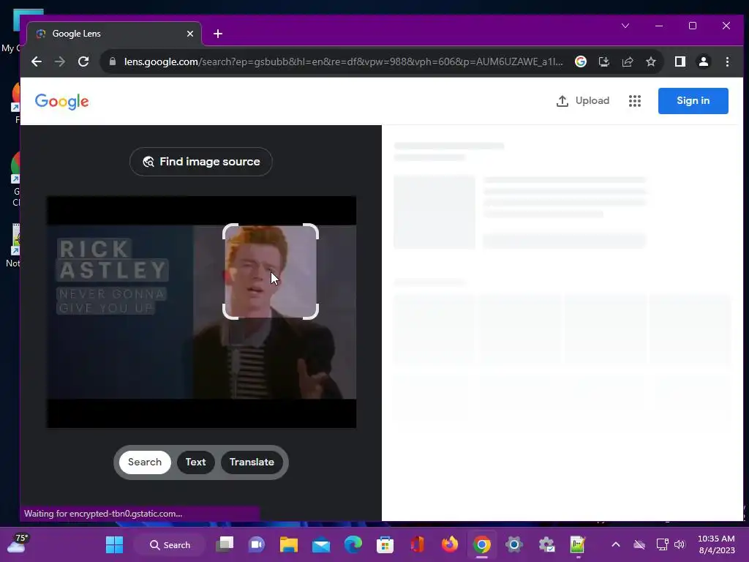749x562 pixels.
Task: Select the Google Lens tab
Action: click(115, 34)
